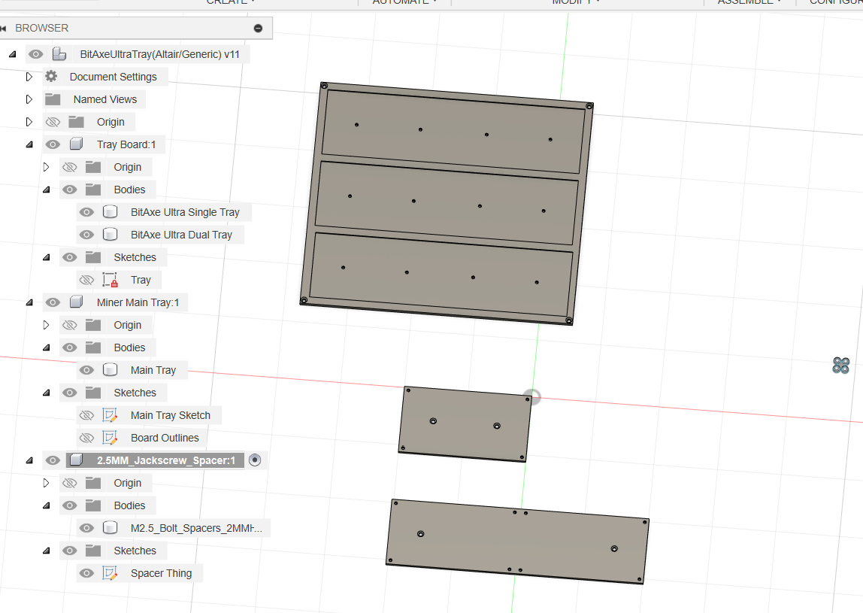Click the BitAxeUltraTray(Altair/Generic) v11 root label

tap(159, 54)
